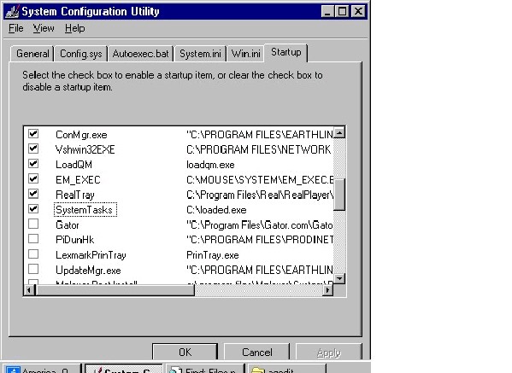Viewport: 512px width, 373px height.
Task: Disable the Vshwin32EXE startup checkbox
Action: 33,149
